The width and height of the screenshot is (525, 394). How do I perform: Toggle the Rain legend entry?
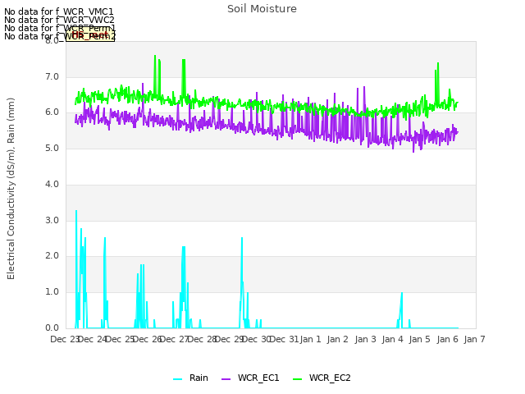tap(190, 378)
